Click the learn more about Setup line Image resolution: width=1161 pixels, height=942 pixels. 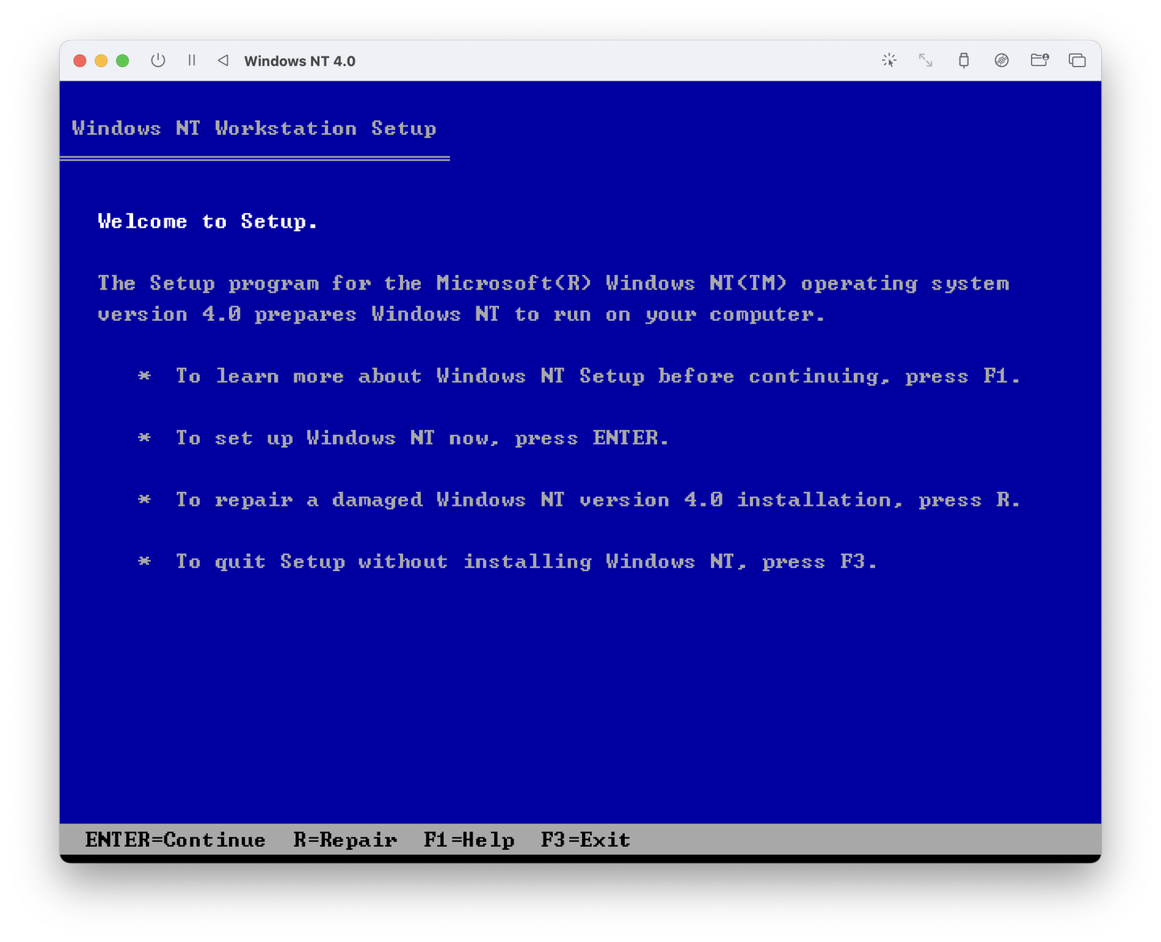(597, 376)
